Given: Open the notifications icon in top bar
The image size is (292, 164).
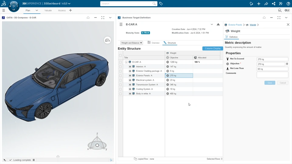Looking at the screenshot, I should click(251, 4).
